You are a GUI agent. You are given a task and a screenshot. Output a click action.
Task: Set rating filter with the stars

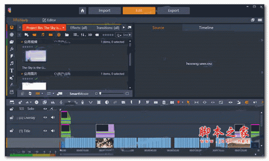tap(108, 35)
